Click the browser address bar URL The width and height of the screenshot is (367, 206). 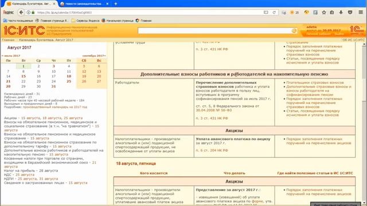150,13
